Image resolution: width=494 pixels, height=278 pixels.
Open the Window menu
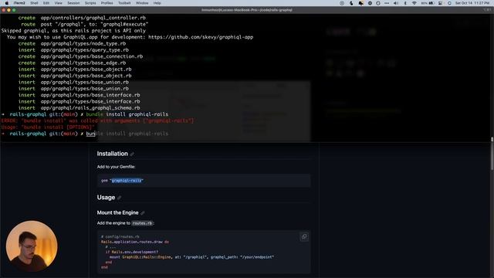(x=142, y=3)
